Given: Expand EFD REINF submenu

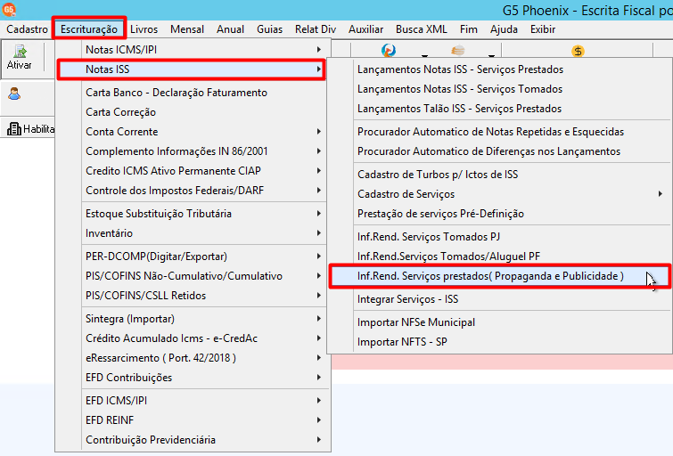Looking at the screenshot, I should point(192,420).
